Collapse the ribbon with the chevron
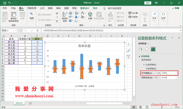183x109 pixels. [181, 26]
